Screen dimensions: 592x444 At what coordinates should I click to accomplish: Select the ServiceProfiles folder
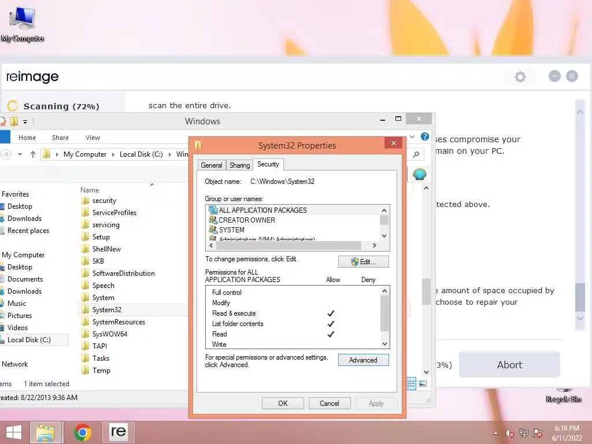[109, 213]
